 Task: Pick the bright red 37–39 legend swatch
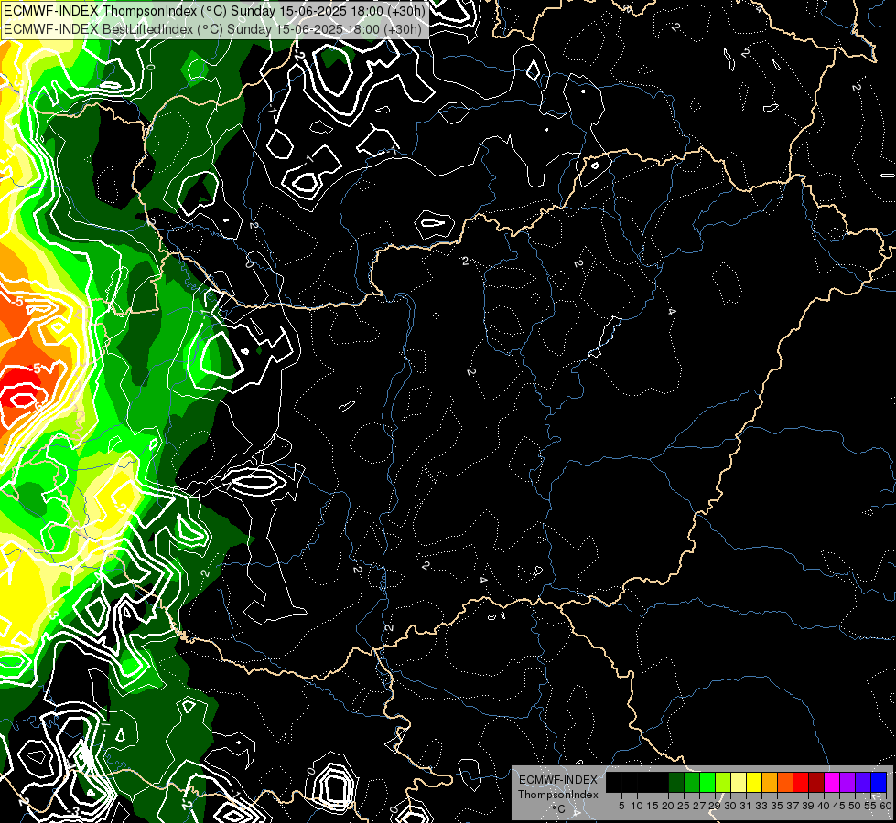click(801, 782)
